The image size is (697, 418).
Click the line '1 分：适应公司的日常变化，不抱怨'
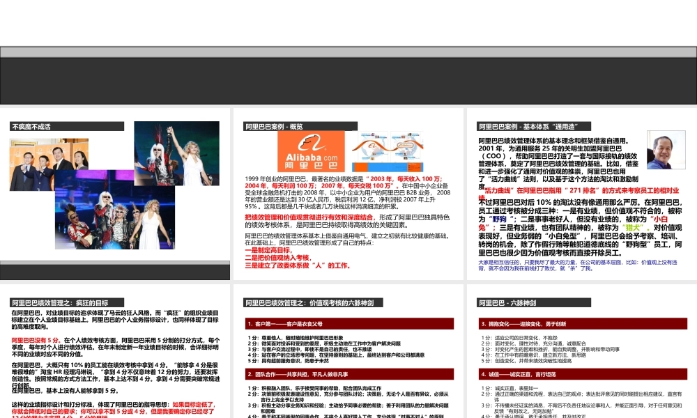pos(519,338)
